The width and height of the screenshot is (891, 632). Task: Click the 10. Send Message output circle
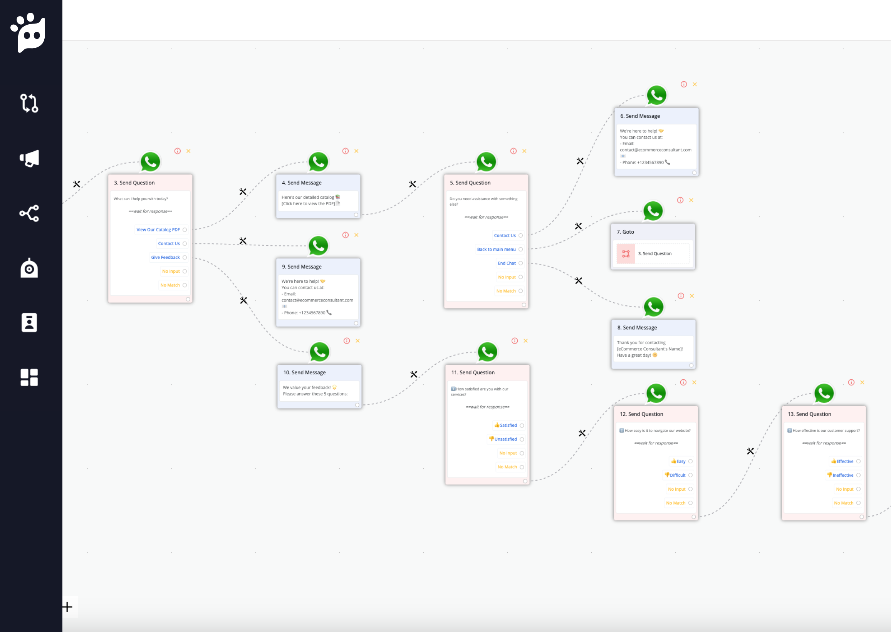click(x=357, y=405)
